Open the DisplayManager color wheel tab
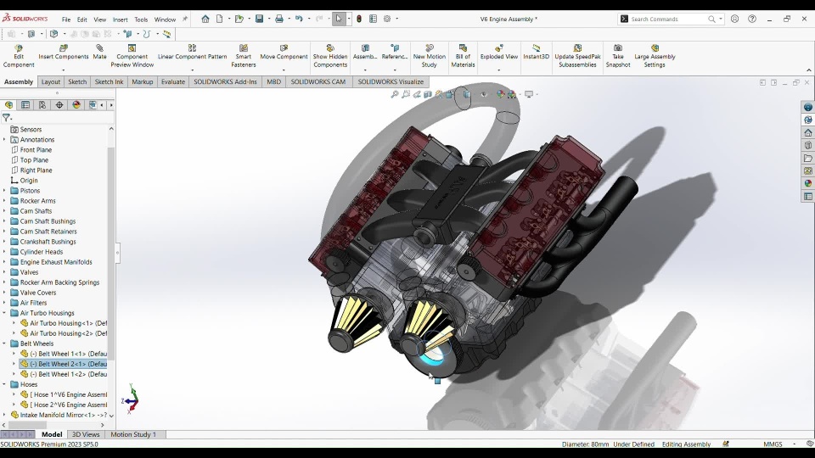The width and height of the screenshot is (815, 458). pos(76,105)
